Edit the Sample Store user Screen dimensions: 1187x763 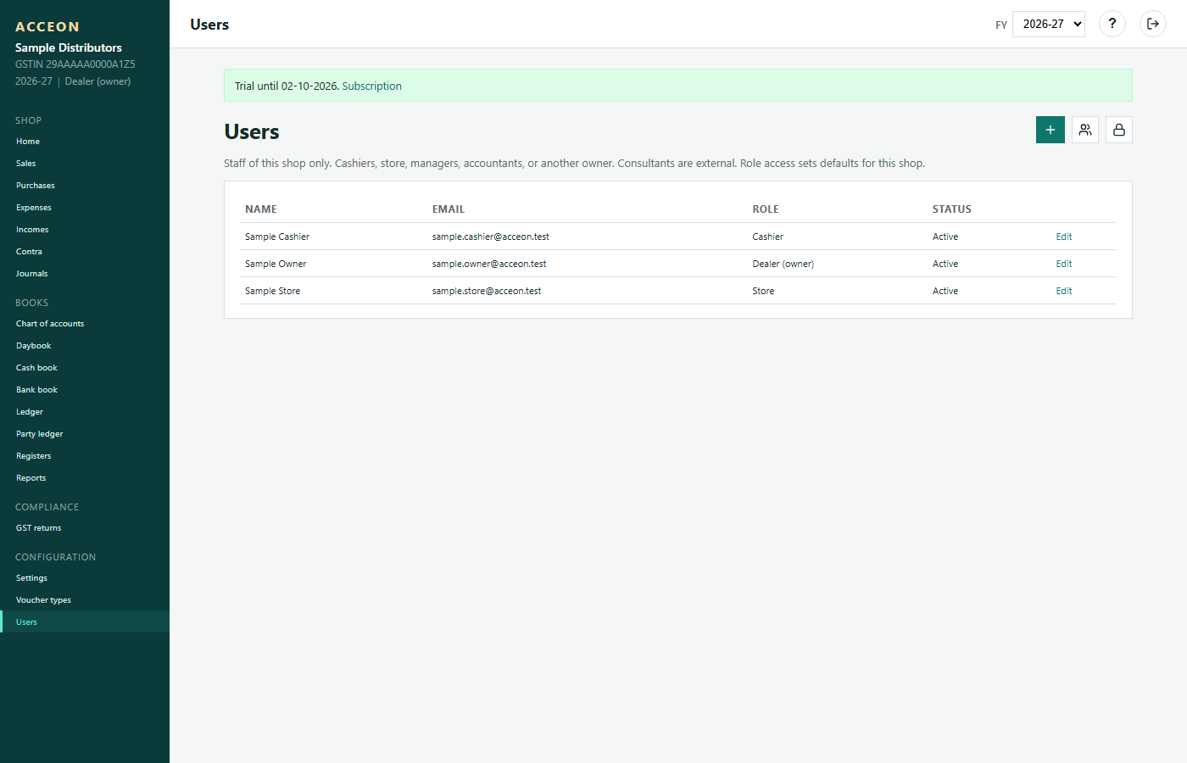click(x=1064, y=291)
